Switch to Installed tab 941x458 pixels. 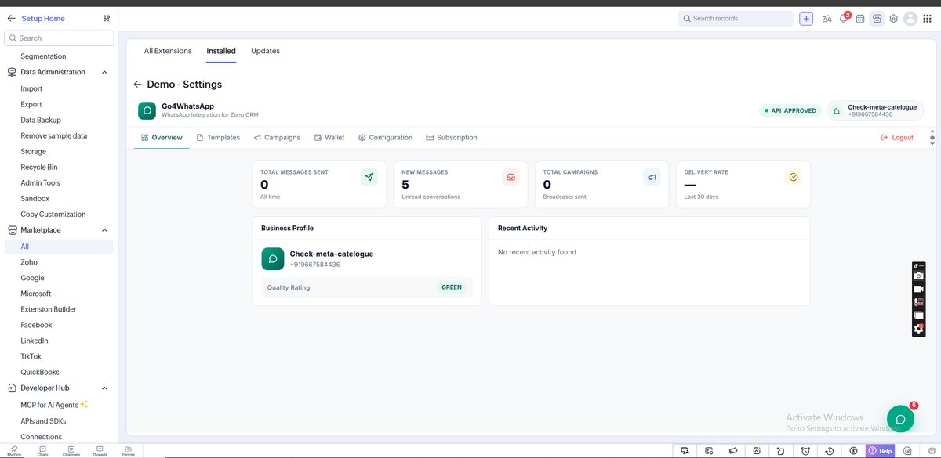click(221, 51)
